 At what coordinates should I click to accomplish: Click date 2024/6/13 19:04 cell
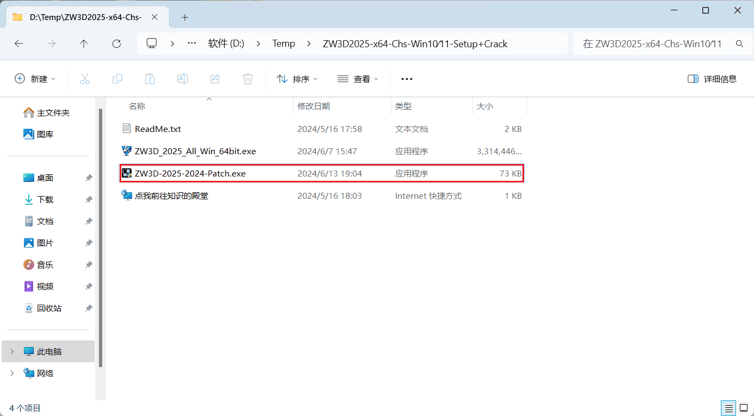[x=329, y=173]
